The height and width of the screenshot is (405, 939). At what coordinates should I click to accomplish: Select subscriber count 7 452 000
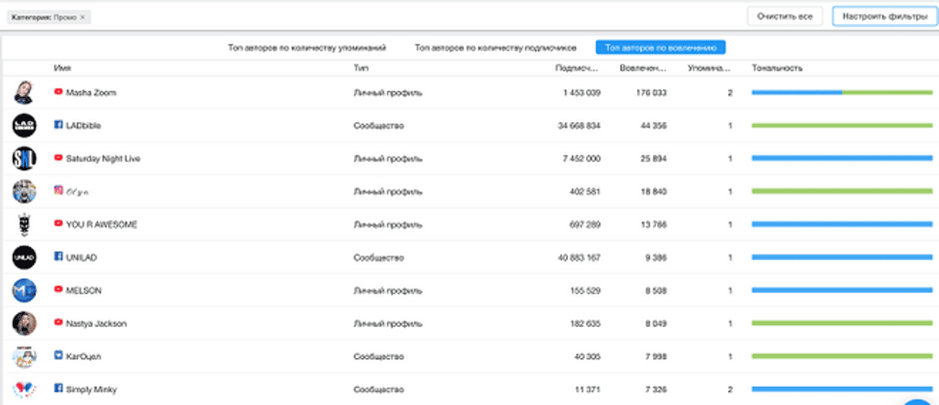click(x=581, y=159)
